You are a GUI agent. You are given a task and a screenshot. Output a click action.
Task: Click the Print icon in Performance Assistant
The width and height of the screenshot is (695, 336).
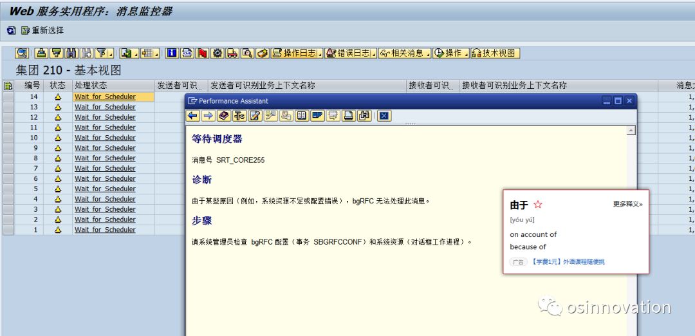pos(349,116)
